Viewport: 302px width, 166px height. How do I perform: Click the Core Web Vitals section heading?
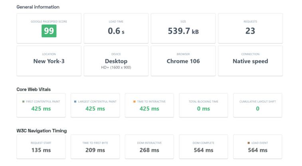[34, 89]
